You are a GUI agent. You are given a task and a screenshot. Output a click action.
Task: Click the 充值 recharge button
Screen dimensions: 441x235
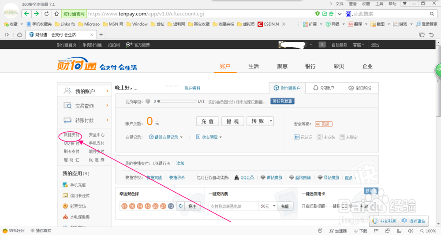(x=207, y=121)
